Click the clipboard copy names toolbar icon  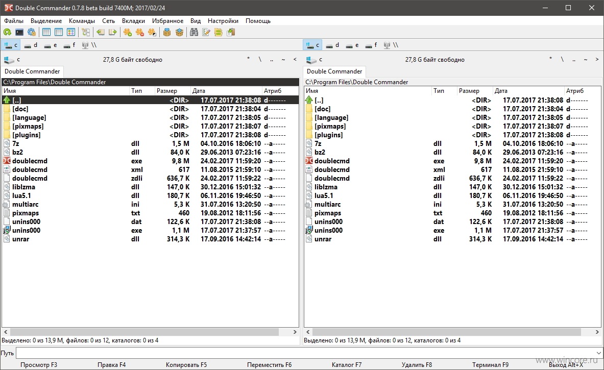tap(231, 32)
